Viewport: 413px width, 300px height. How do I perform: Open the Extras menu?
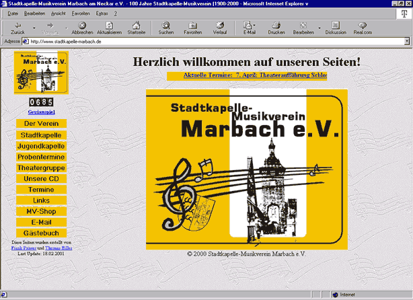(x=102, y=13)
